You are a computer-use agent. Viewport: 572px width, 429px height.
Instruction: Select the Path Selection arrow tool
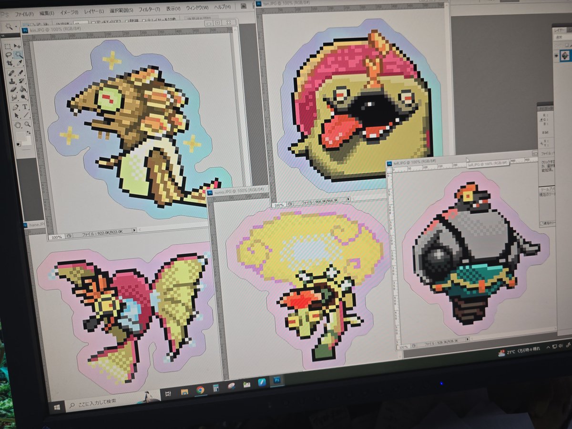tap(16, 115)
